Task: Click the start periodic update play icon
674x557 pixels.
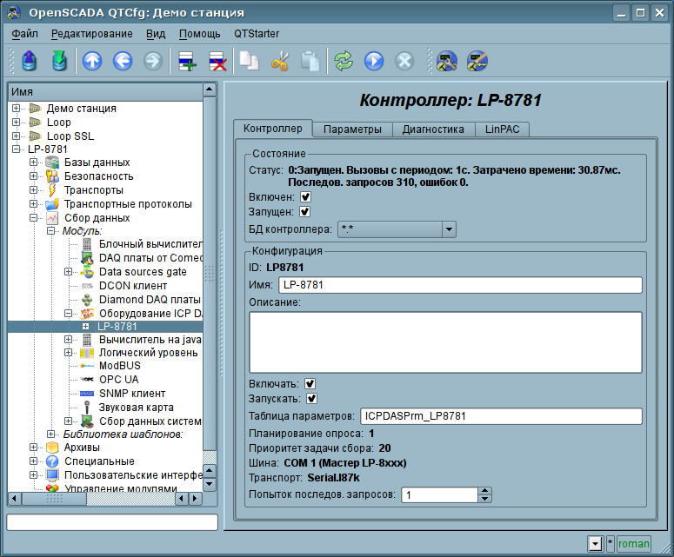Action: tap(374, 61)
